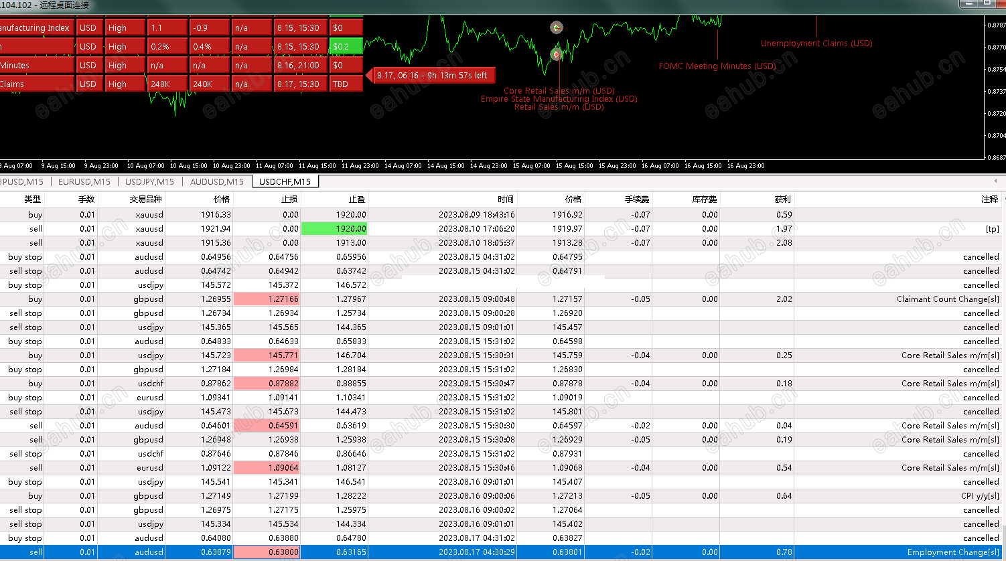Click the 获利 column header

click(x=783, y=199)
